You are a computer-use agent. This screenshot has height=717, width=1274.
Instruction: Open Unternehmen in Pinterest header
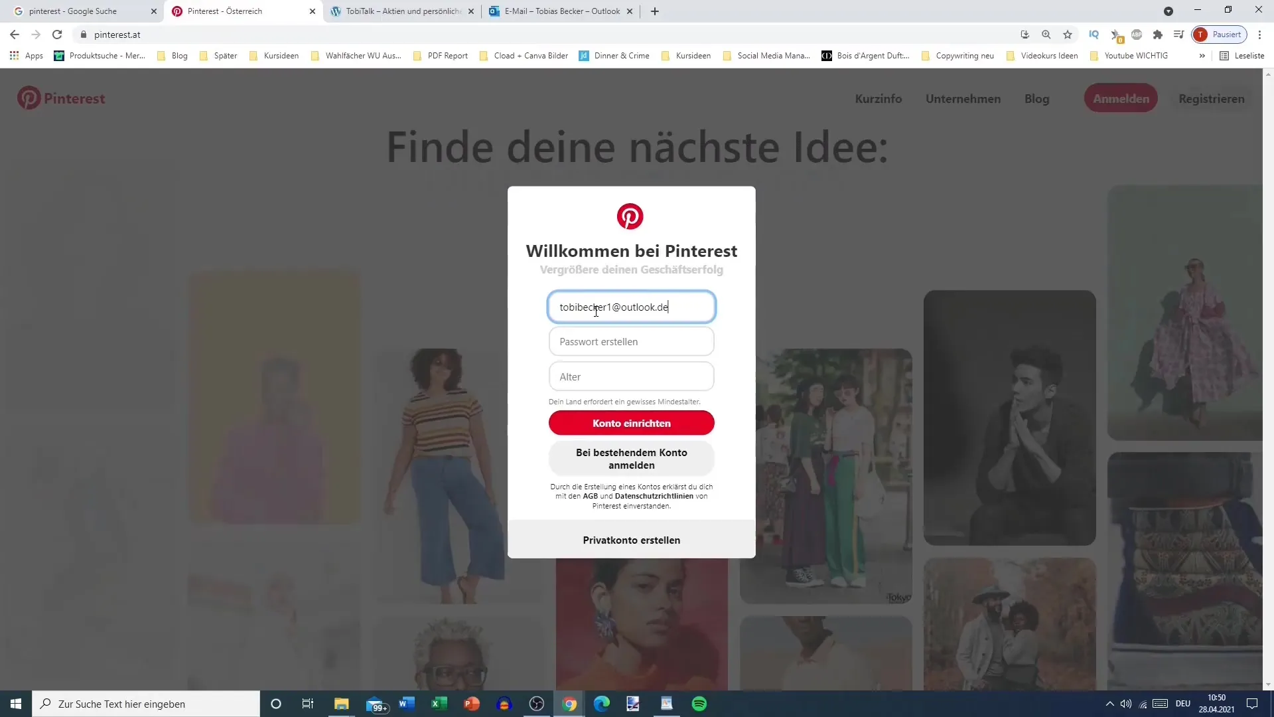963,99
